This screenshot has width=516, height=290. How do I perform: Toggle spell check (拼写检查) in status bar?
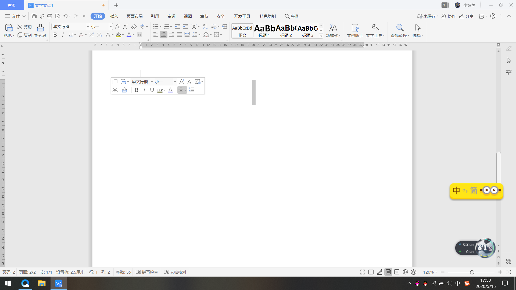click(x=147, y=272)
